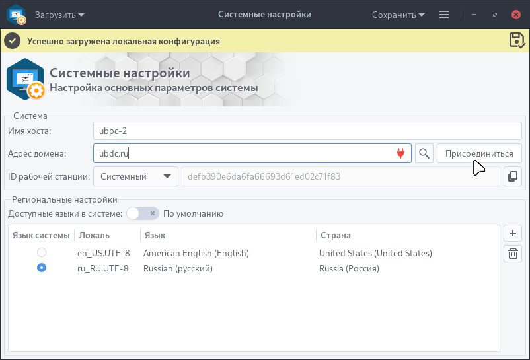Click the ru_RU.UTF-8 locale cell
This screenshot has height=360, width=530.
[102, 268]
